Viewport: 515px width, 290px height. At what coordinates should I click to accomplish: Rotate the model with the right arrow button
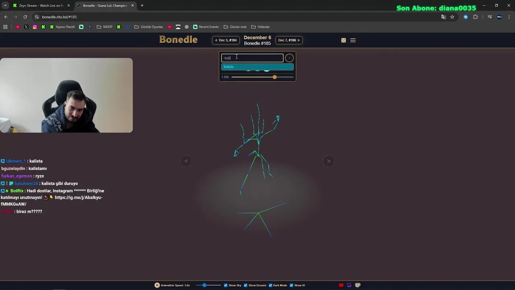coord(329,161)
